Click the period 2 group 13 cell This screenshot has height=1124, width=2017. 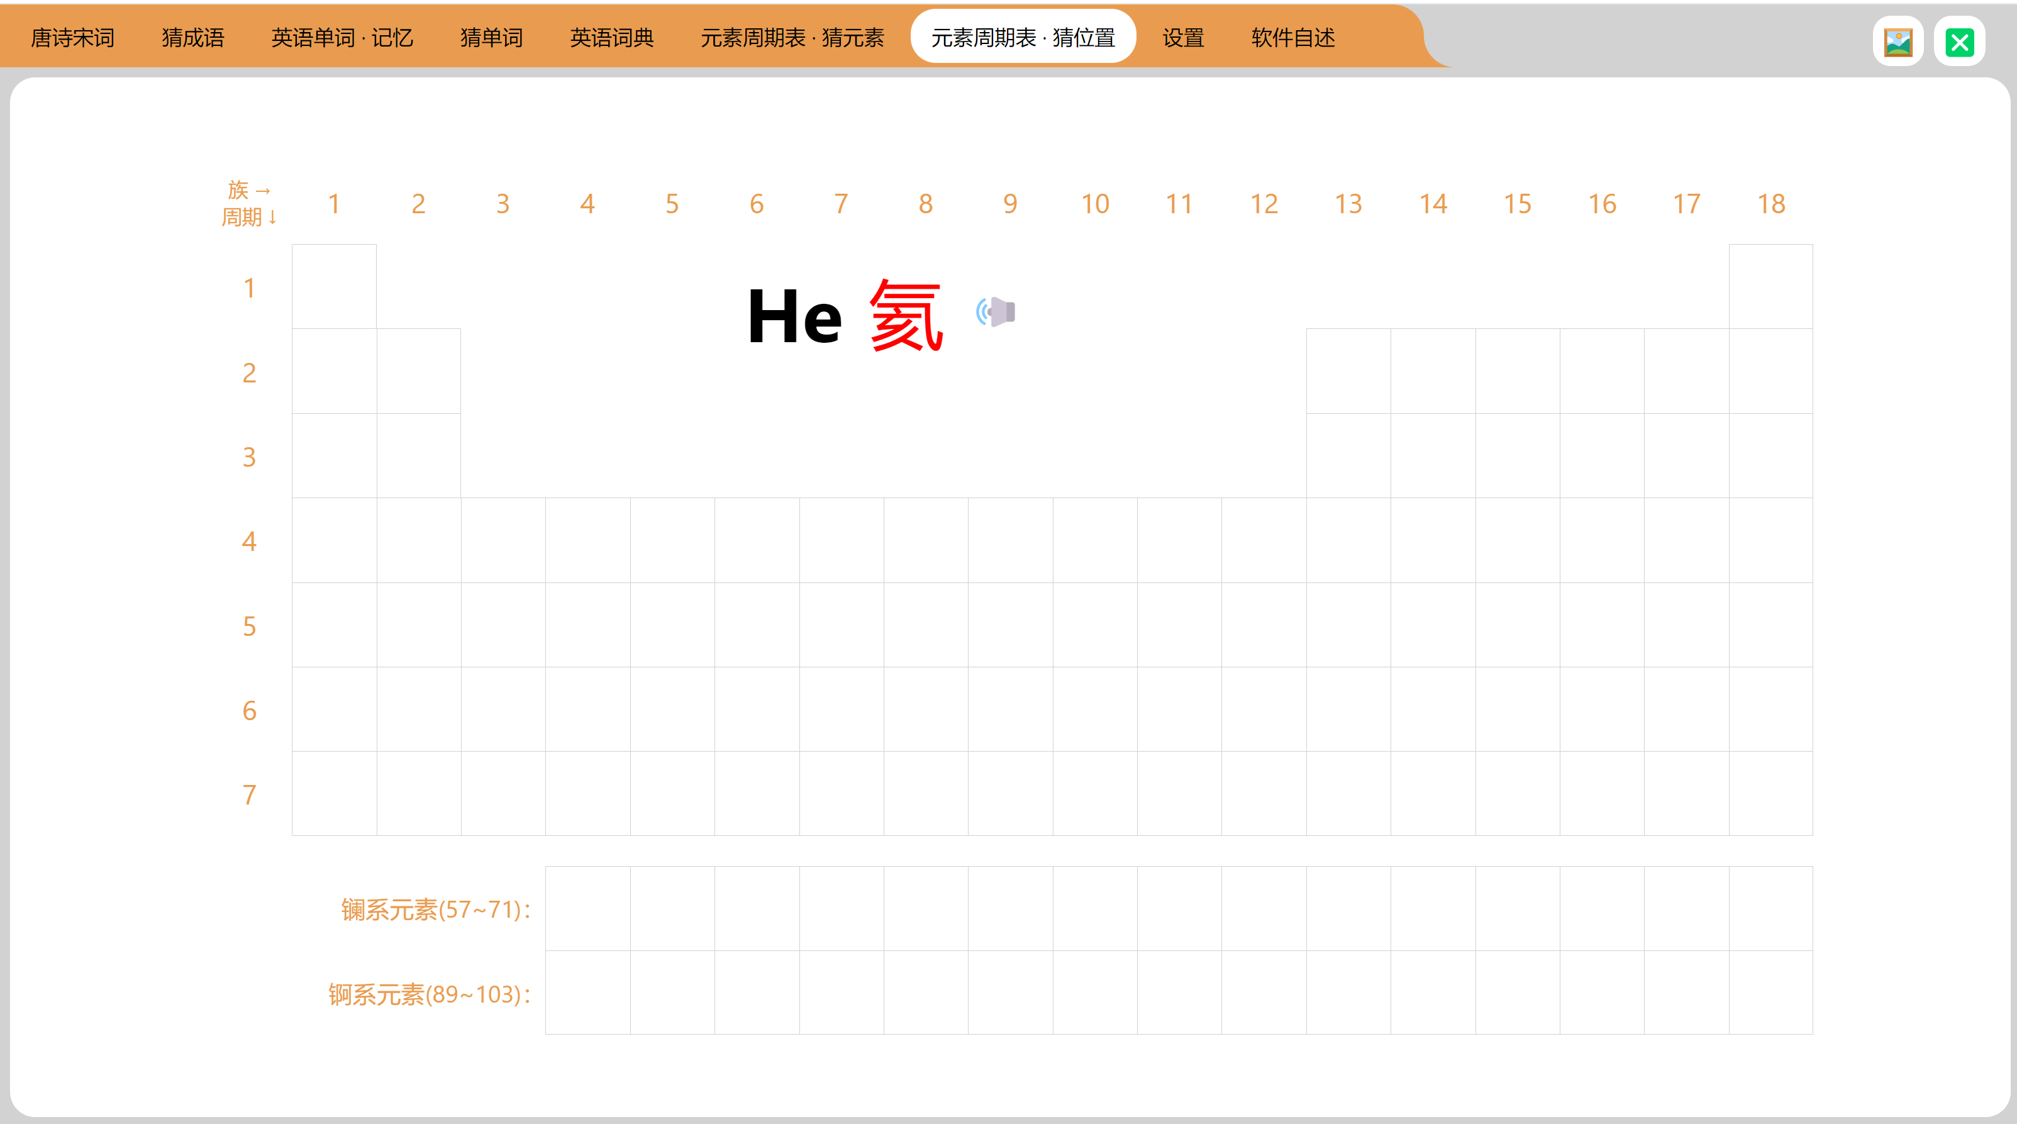coord(1348,371)
